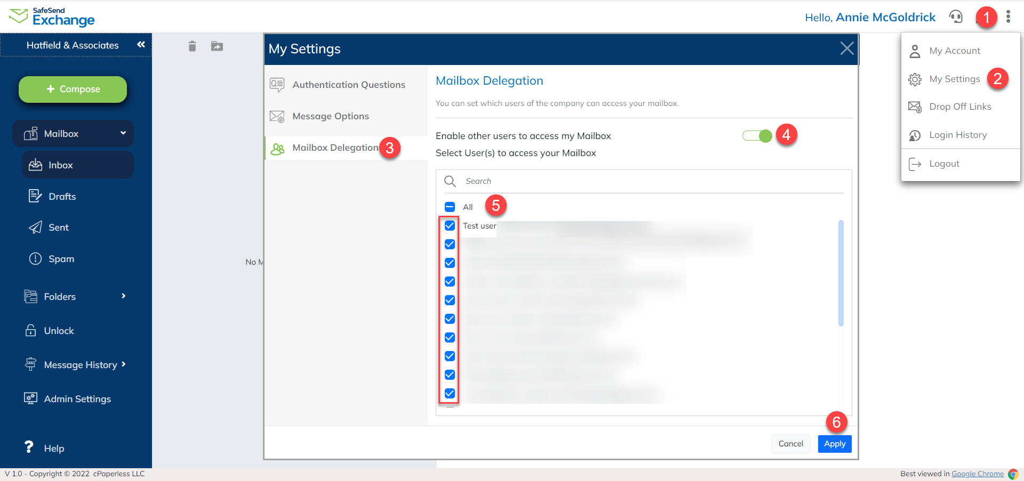Uncheck the Test user checkbox
Image resolution: width=1024 pixels, height=481 pixels.
[450, 225]
